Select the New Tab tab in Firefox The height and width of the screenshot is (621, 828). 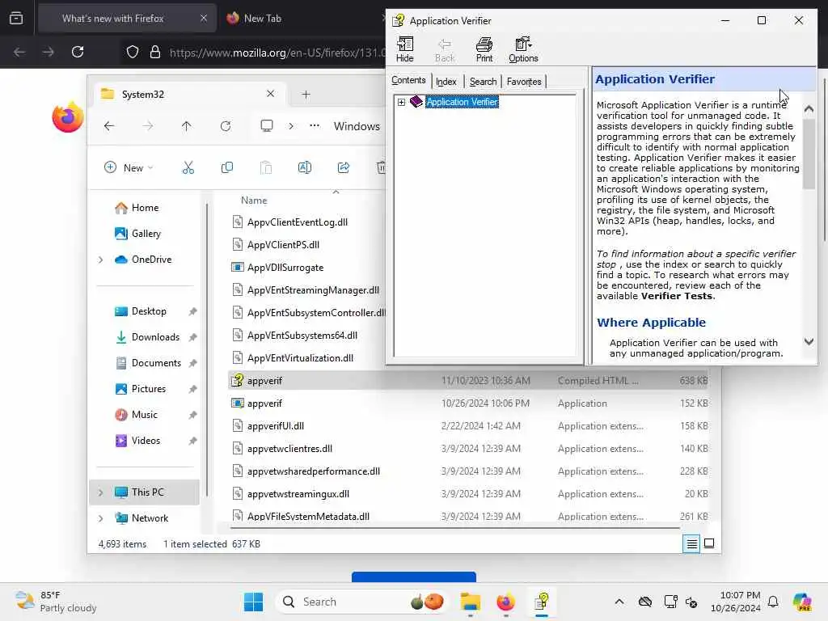point(263,19)
